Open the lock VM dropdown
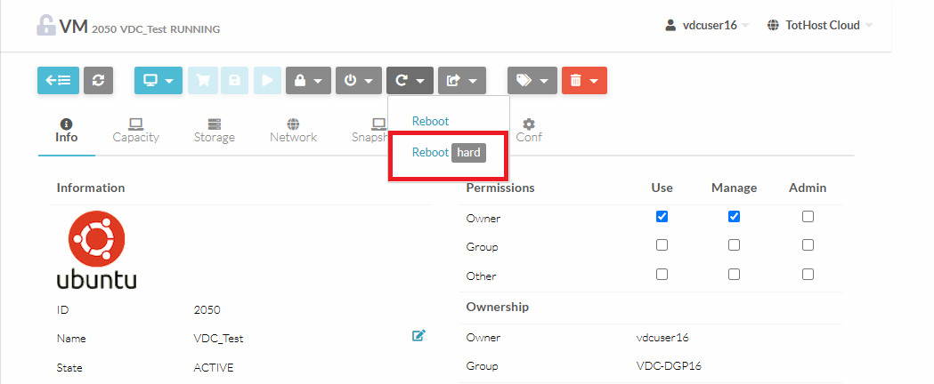Image resolution: width=934 pixels, height=384 pixels. point(308,80)
